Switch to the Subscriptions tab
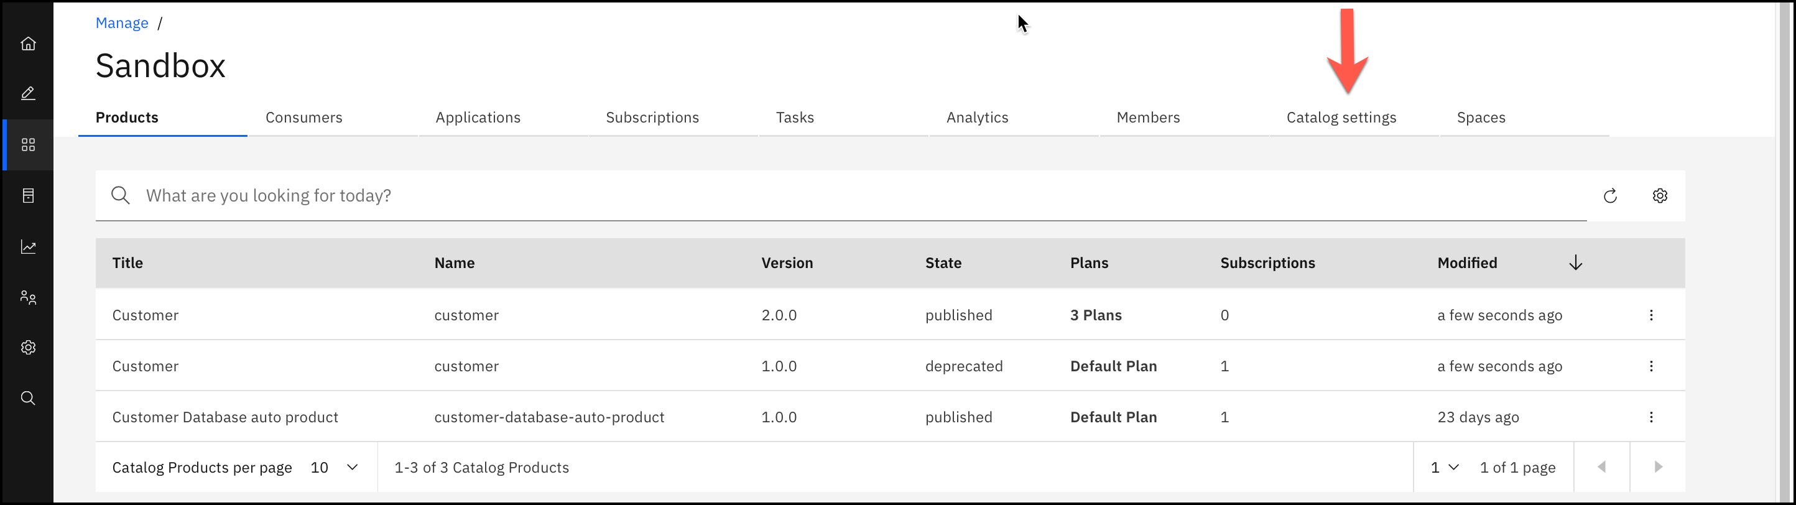Image resolution: width=1796 pixels, height=505 pixels. [652, 117]
